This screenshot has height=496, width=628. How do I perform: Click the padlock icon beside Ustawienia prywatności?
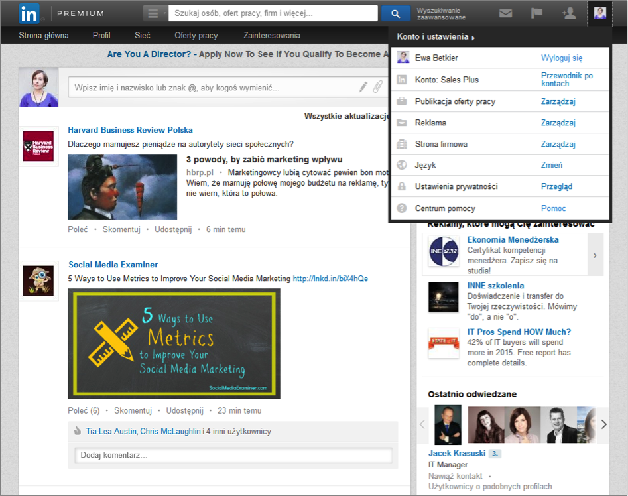click(401, 186)
